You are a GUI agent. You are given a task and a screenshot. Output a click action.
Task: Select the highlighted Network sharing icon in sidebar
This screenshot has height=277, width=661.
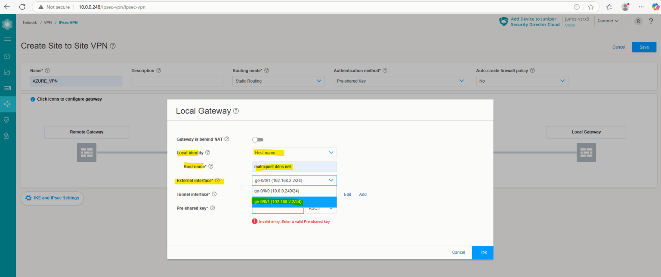click(7, 104)
